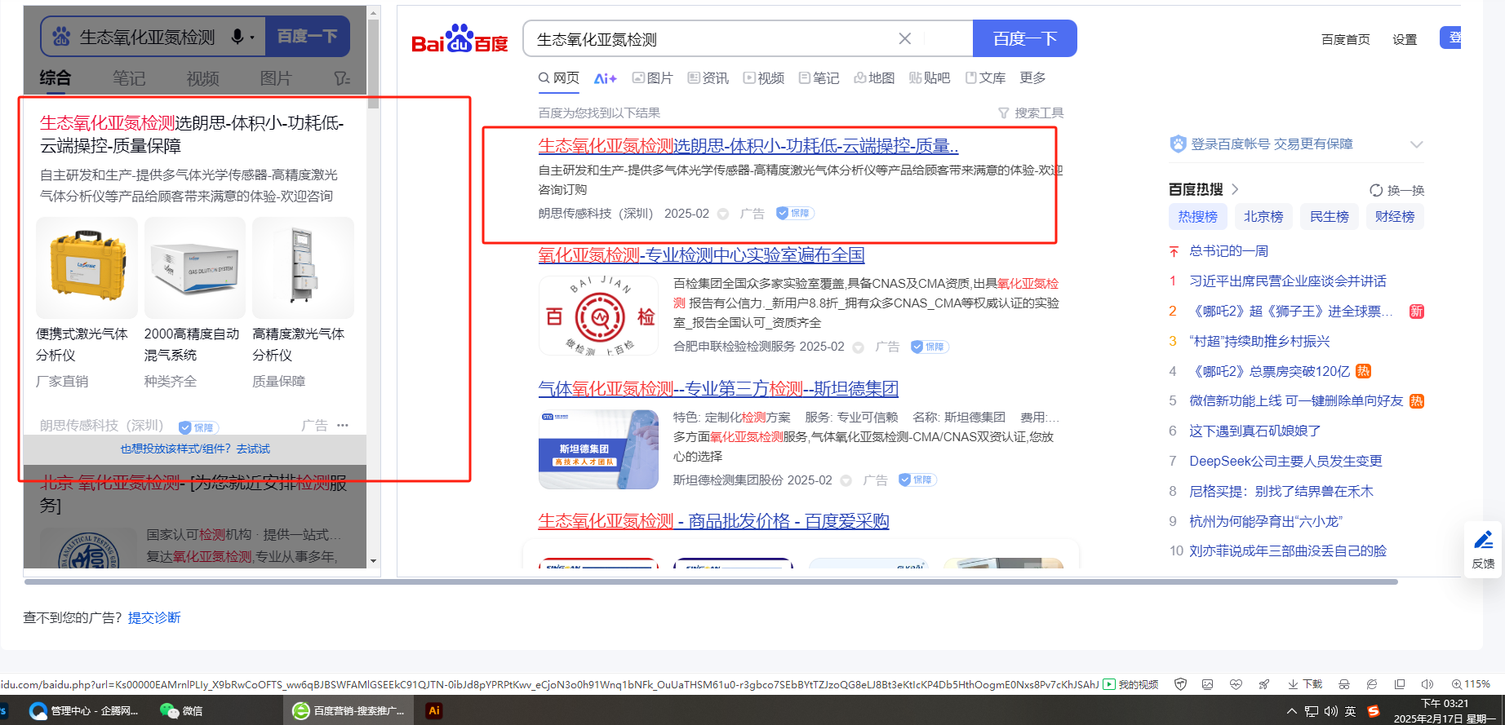
Task: Open 管理中心 browser window from taskbar
Action: (84, 710)
